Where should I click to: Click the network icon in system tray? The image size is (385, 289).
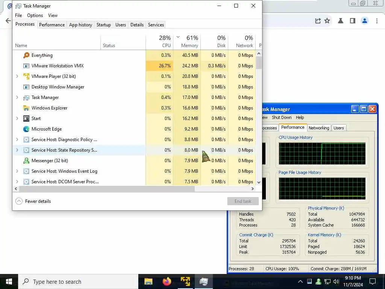pyautogui.click(x=327, y=281)
